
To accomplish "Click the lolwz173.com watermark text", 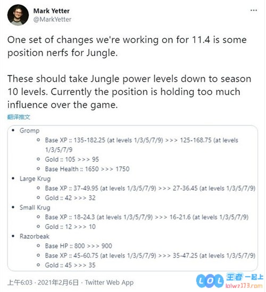I will tap(244, 286).
